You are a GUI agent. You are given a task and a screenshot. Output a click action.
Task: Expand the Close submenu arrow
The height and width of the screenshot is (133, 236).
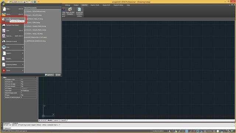coord(23,71)
